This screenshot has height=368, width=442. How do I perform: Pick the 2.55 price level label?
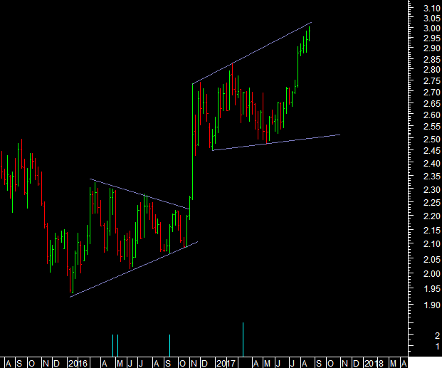coord(432,126)
